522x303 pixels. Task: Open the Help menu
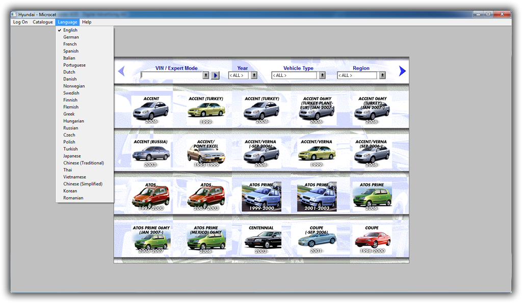coord(87,22)
